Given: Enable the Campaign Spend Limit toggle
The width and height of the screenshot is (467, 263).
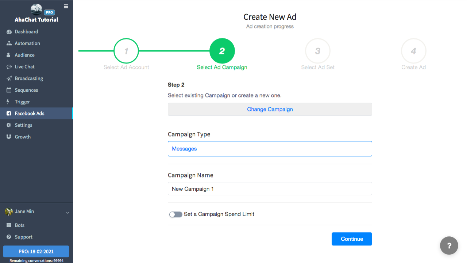Looking at the screenshot, I should pyautogui.click(x=175, y=214).
